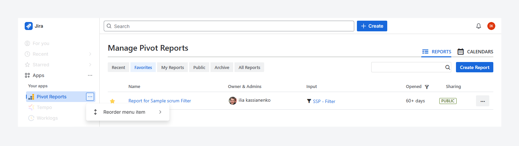Switch to the All Reports tab
The width and height of the screenshot is (519, 146).
point(249,67)
